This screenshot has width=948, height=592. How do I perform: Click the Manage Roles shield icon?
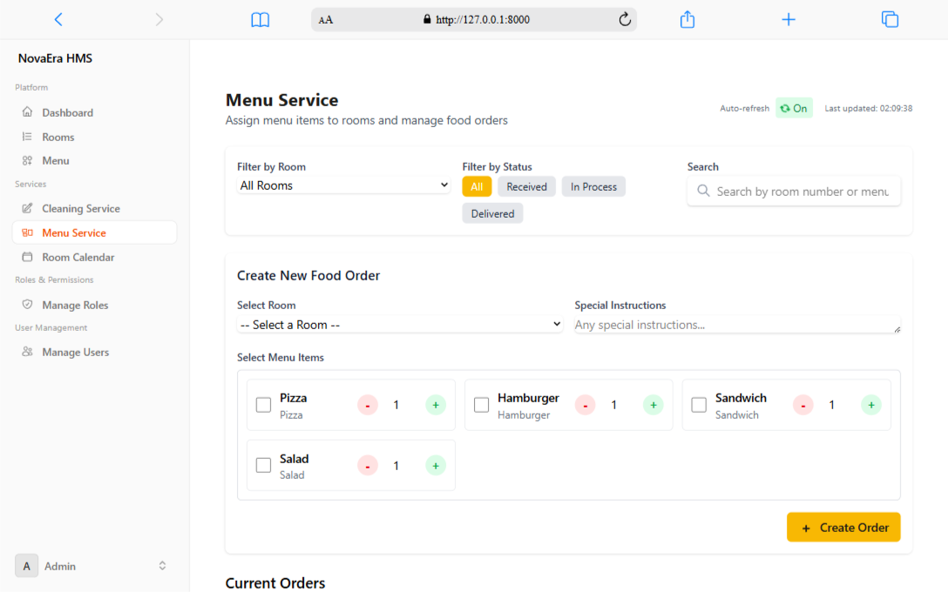click(27, 305)
